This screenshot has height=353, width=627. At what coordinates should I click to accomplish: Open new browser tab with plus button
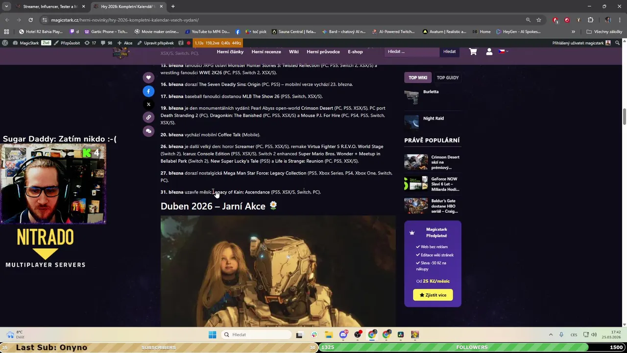point(173,6)
